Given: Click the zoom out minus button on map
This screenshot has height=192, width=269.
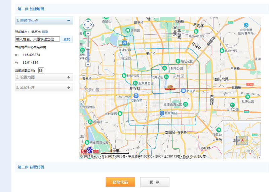Looking at the screenshot, I should click(88, 64).
